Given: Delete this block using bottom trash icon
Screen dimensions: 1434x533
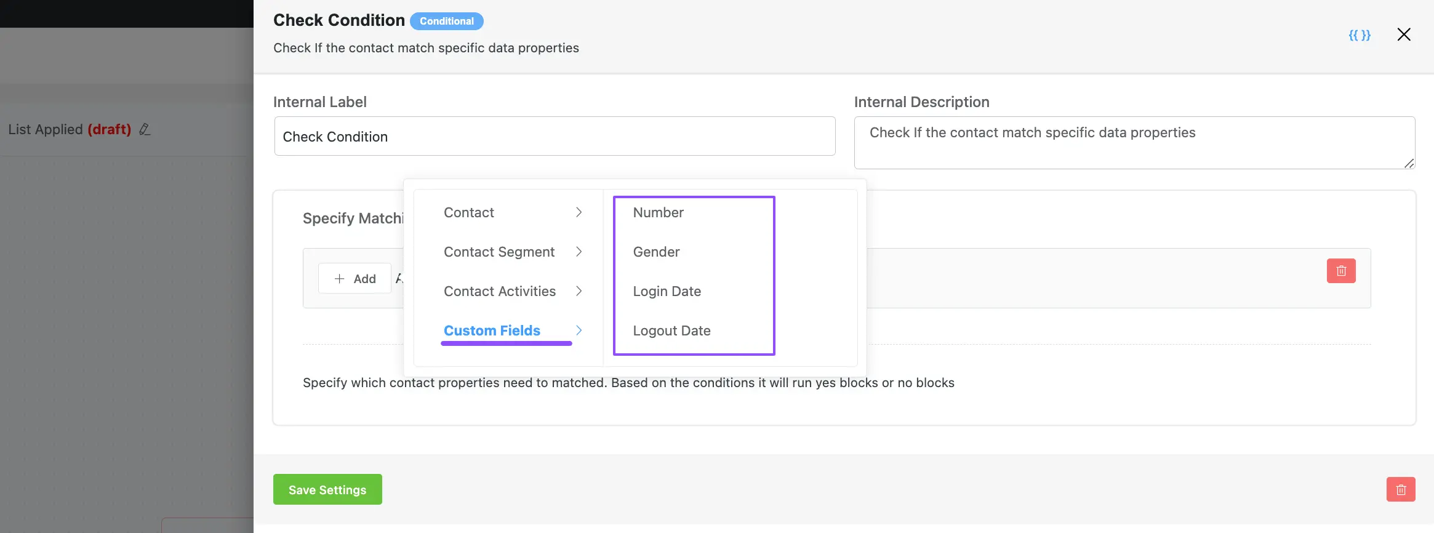Looking at the screenshot, I should tap(1401, 489).
